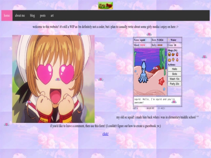Image resolution: width=211 pixels, height=158 pixels.
Task: Buy the cupcake shop item
Action: (173, 60)
